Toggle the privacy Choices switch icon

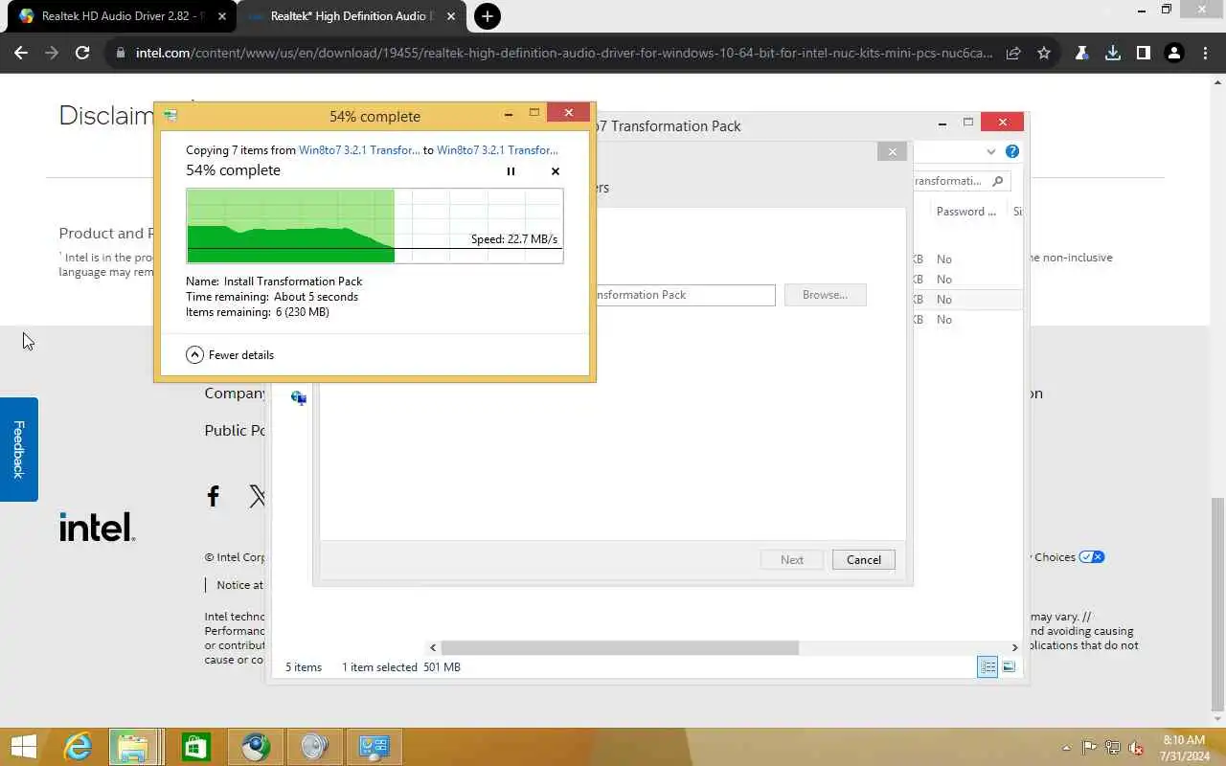pos(1092,557)
